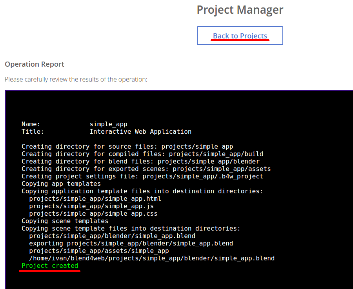Click the green 'Project created' message
Screen dimensions: 353x289
[50, 265]
